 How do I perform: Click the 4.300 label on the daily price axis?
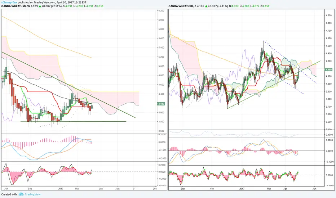[329, 61]
